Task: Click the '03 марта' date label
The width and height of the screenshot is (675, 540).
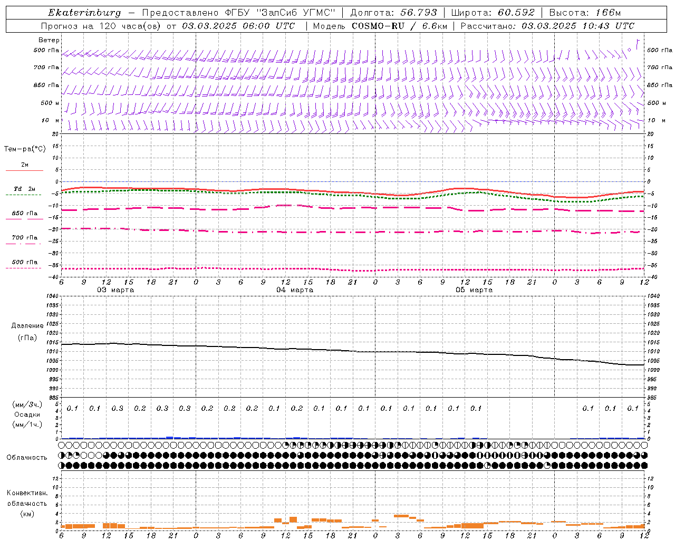Action: tap(115, 290)
